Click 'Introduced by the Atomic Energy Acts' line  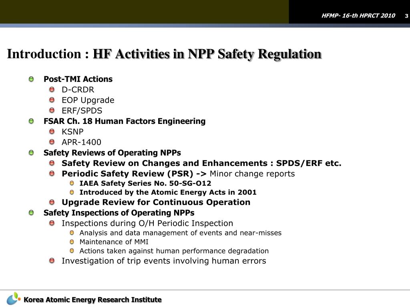pyautogui.click(x=168, y=192)
